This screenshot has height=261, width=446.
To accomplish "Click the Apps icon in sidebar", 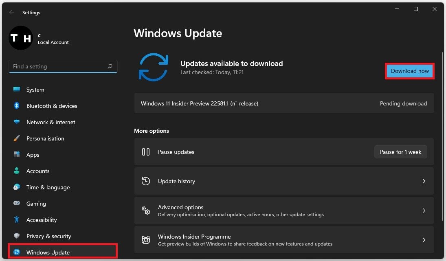I will [17, 154].
